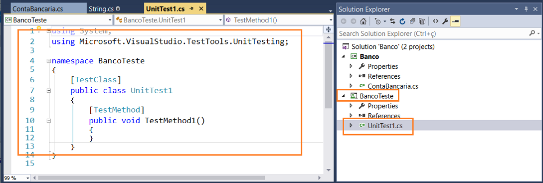This screenshot has width=543, height=183.
Task: Click the View Code icon
Action: click(x=436, y=21)
